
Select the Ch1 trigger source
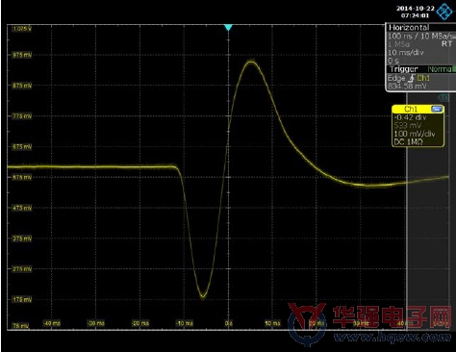tap(423, 78)
